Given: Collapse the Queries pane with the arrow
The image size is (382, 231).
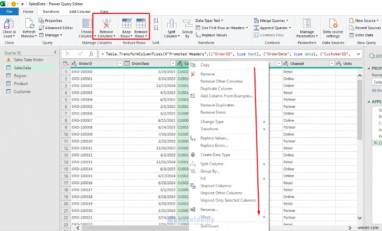Looking at the screenshot, I should click(x=55, y=52).
